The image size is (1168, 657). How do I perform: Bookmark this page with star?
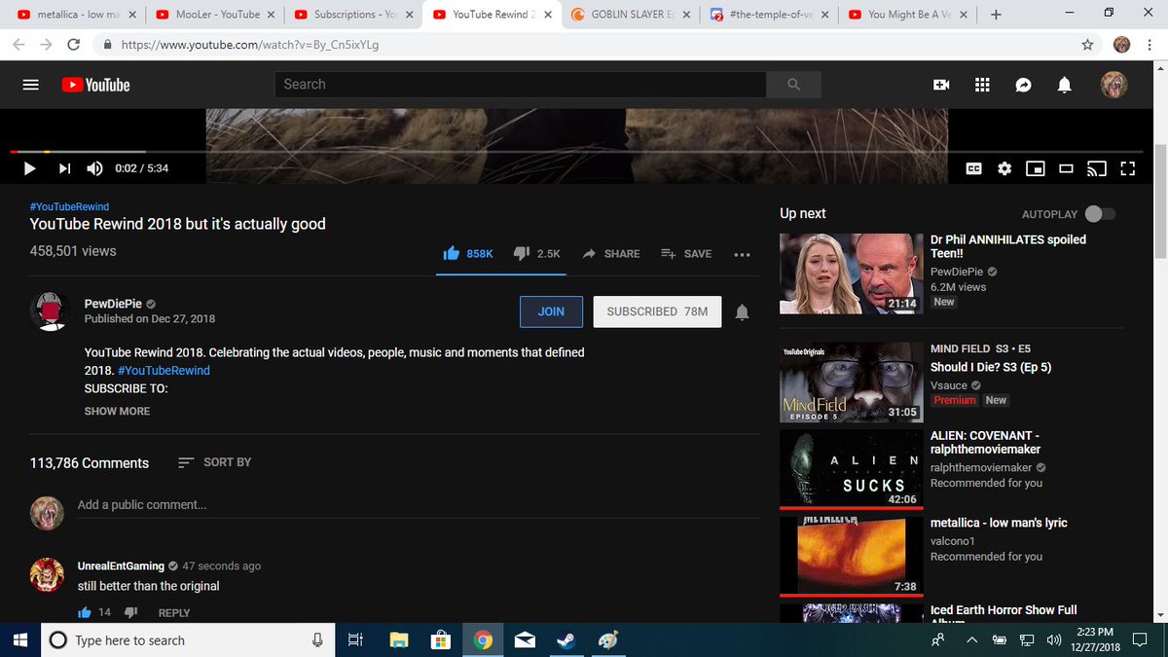click(1087, 45)
